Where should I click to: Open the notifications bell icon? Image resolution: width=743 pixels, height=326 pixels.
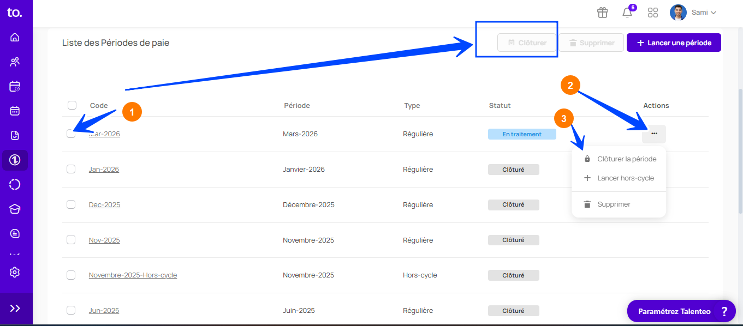[x=627, y=13]
